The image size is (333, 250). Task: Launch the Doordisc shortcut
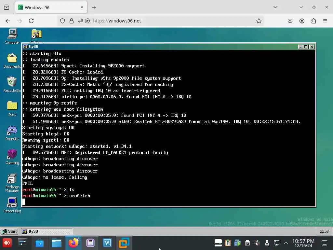(x=12, y=133)
